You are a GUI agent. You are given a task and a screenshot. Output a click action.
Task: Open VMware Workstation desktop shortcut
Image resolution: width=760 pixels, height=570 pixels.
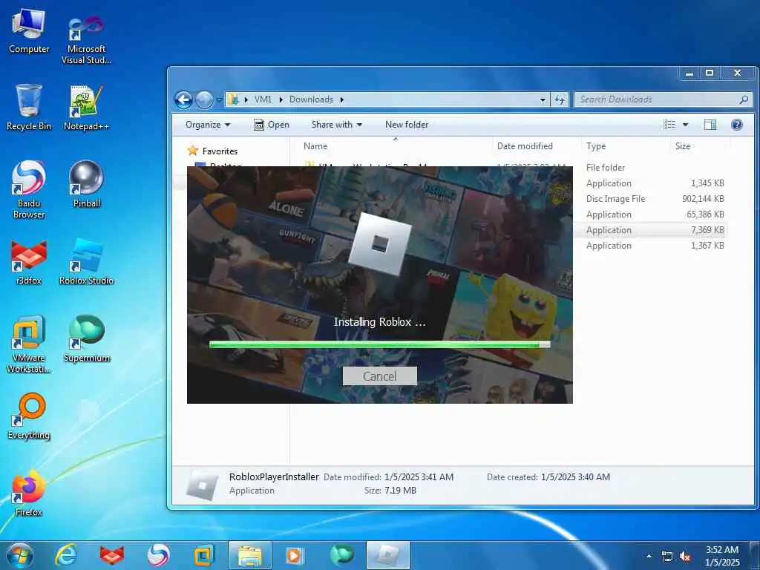29,344
